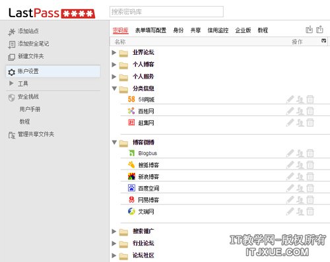Click the export icon at top right
330x262 pixels.
319,29
